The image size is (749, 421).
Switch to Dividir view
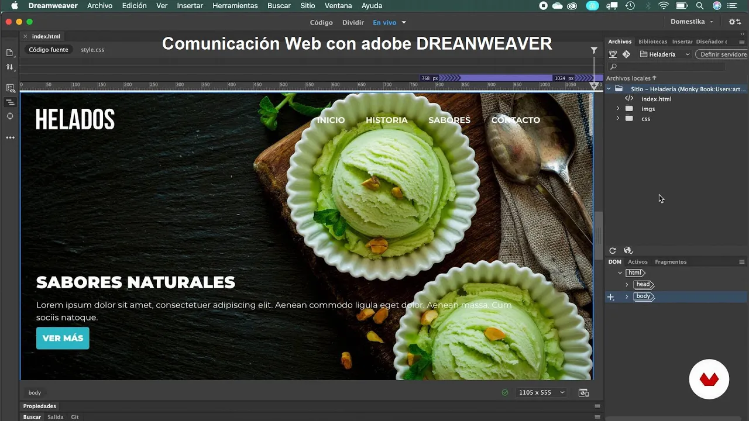pyautogui.click(x=353, y=23)
